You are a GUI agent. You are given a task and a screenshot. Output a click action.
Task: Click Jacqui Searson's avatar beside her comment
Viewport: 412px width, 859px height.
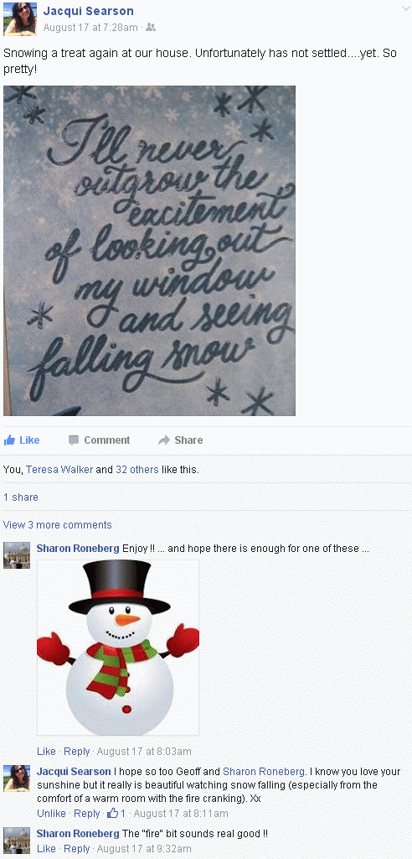click(x=17, y=778)
